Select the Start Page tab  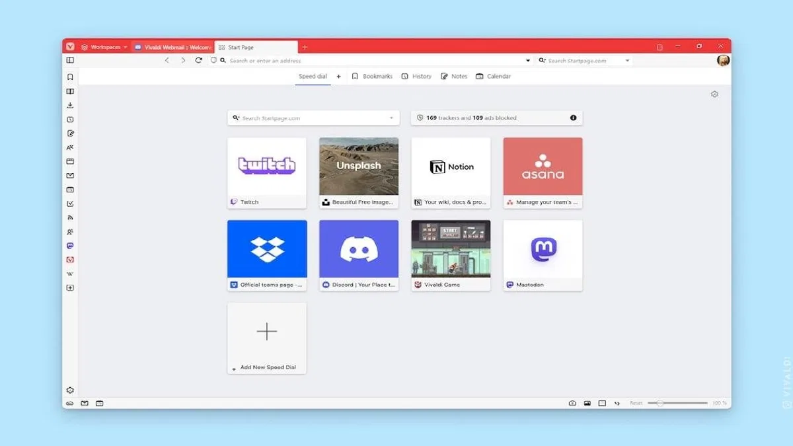256,47
